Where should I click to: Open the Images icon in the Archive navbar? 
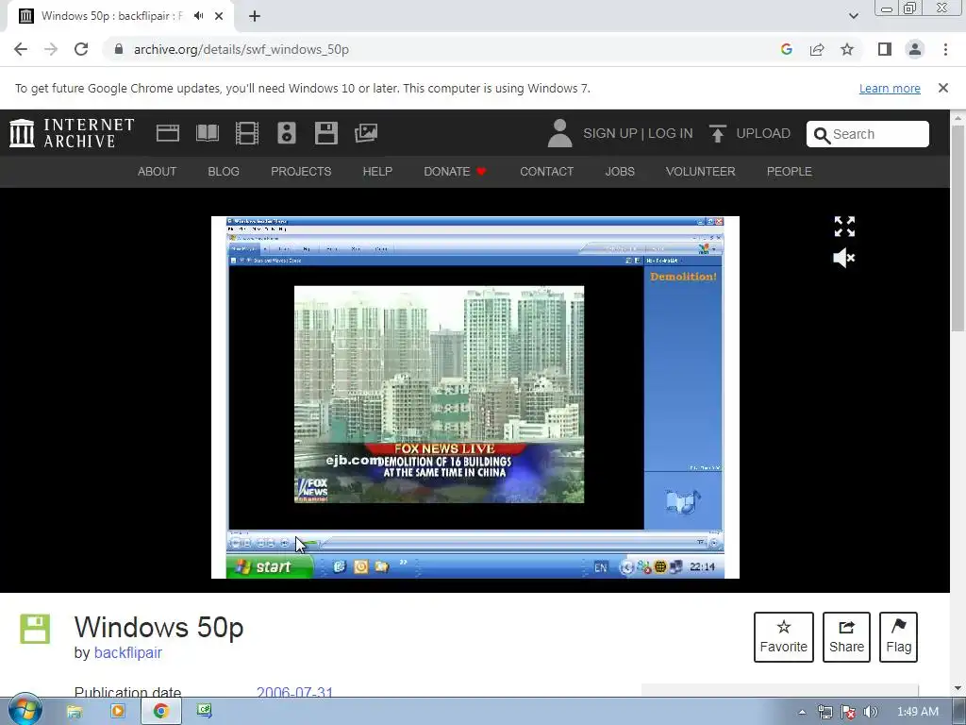(x=366, y=133)
